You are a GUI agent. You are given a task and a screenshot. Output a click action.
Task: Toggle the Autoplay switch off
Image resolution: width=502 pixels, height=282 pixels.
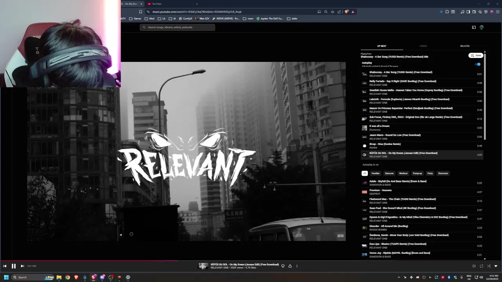[x=478, y=64]
